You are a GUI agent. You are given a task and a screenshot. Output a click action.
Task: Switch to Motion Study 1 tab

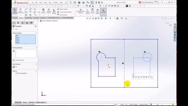[x=41, y=102]
